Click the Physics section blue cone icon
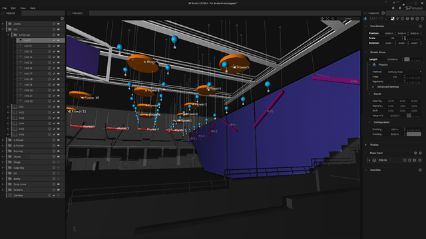This screenshot has height=239, width=426. pos(374,65)
